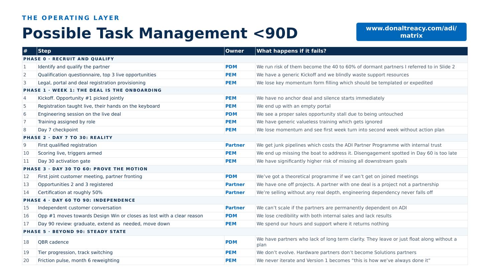The height and width of the screenshot is (275, 490).
Task: Select the Step column header
Action: point(130,51)
